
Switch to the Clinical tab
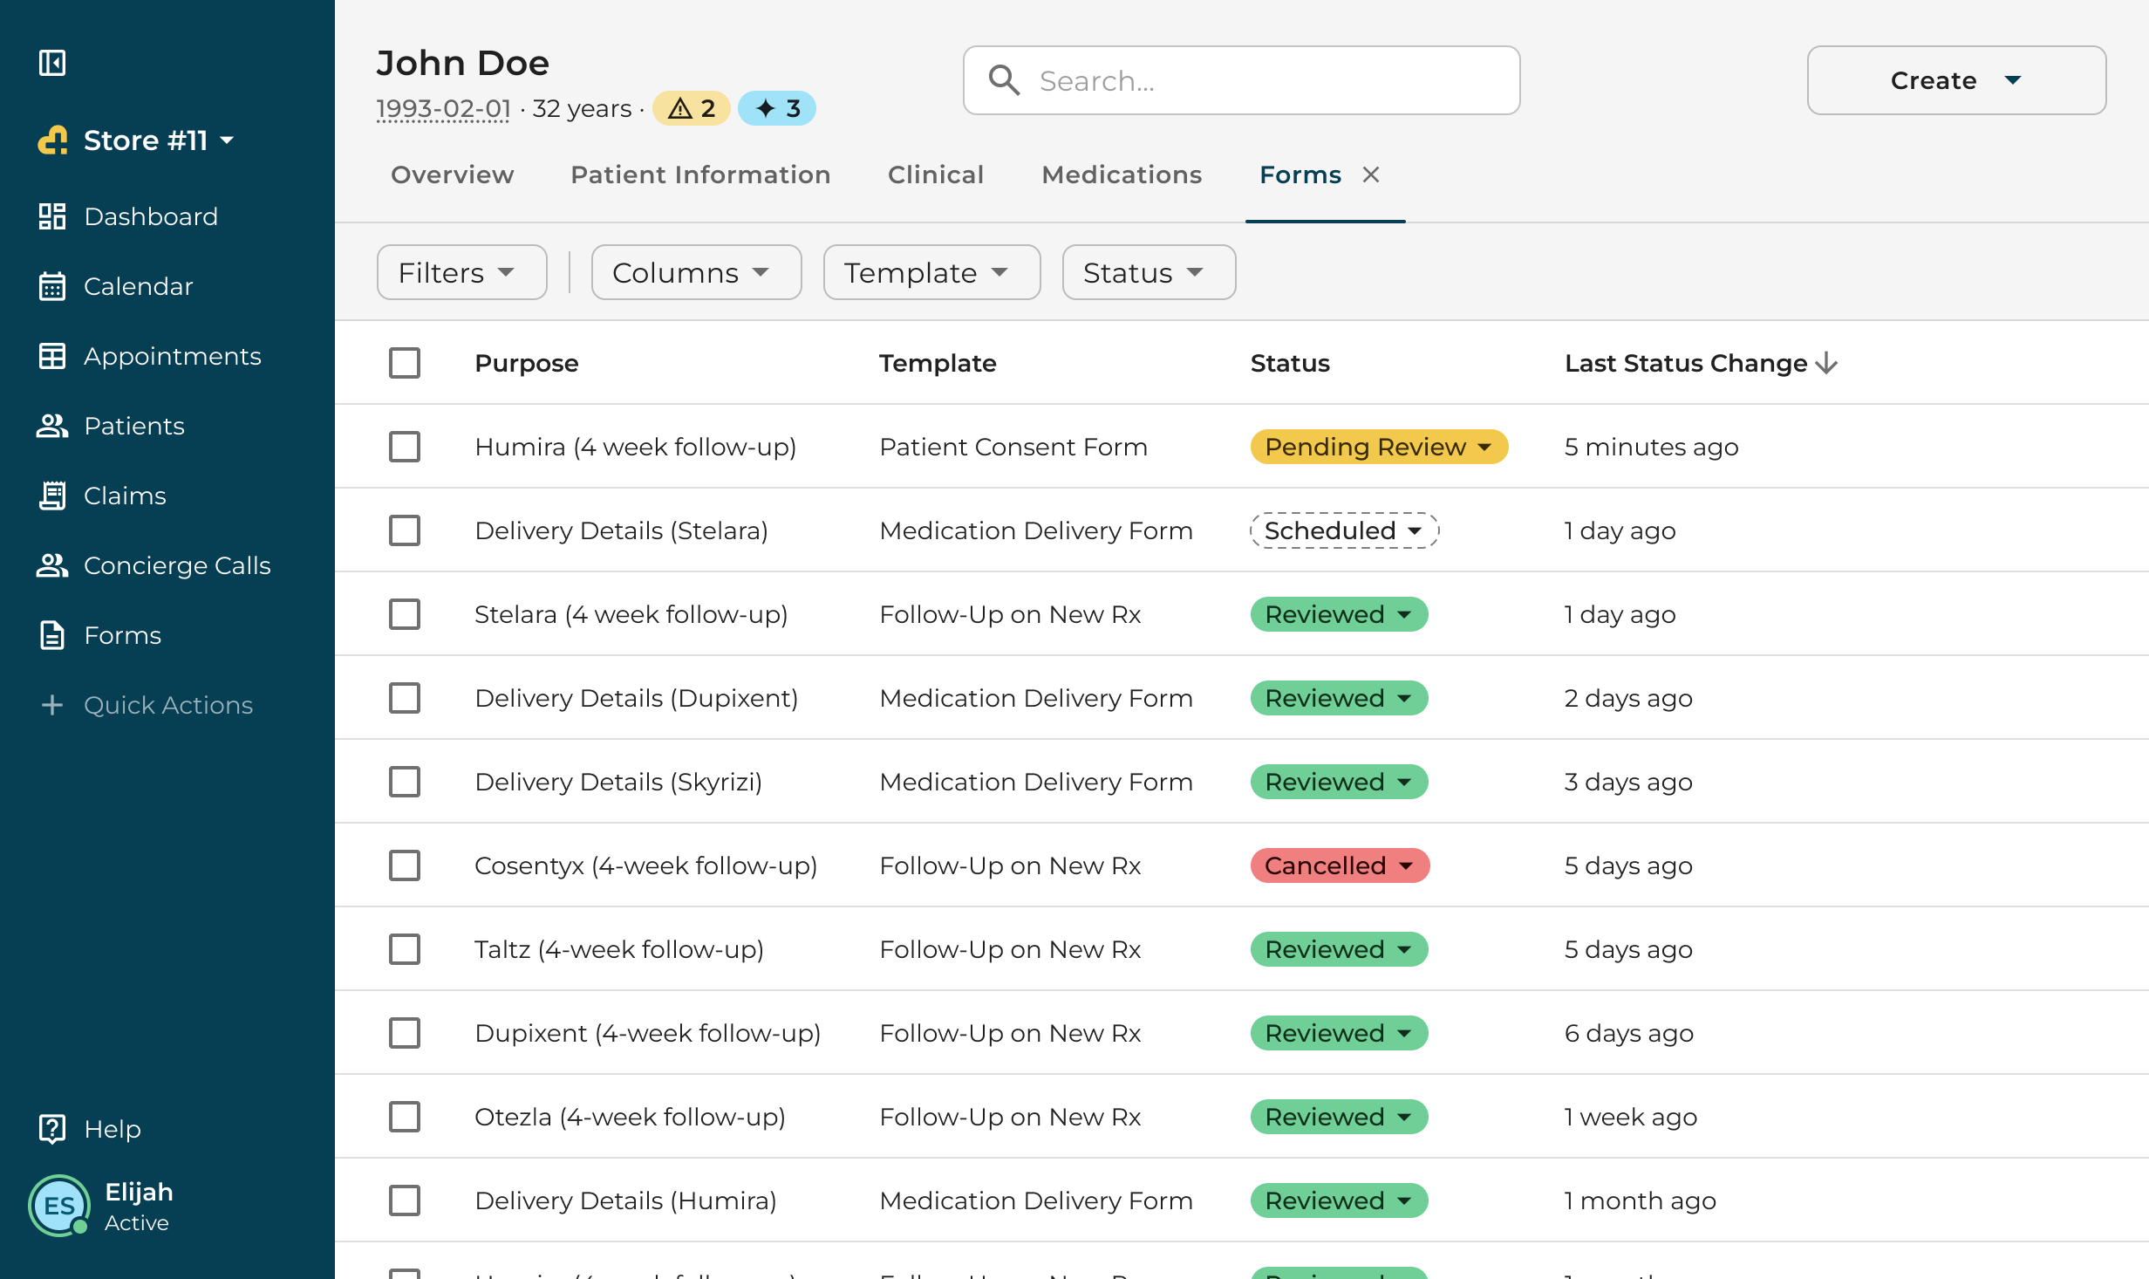click(x=936, y=174)
